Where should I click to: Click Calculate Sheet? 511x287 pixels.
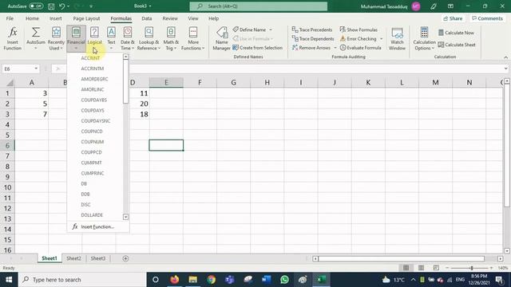click(457, 45)
